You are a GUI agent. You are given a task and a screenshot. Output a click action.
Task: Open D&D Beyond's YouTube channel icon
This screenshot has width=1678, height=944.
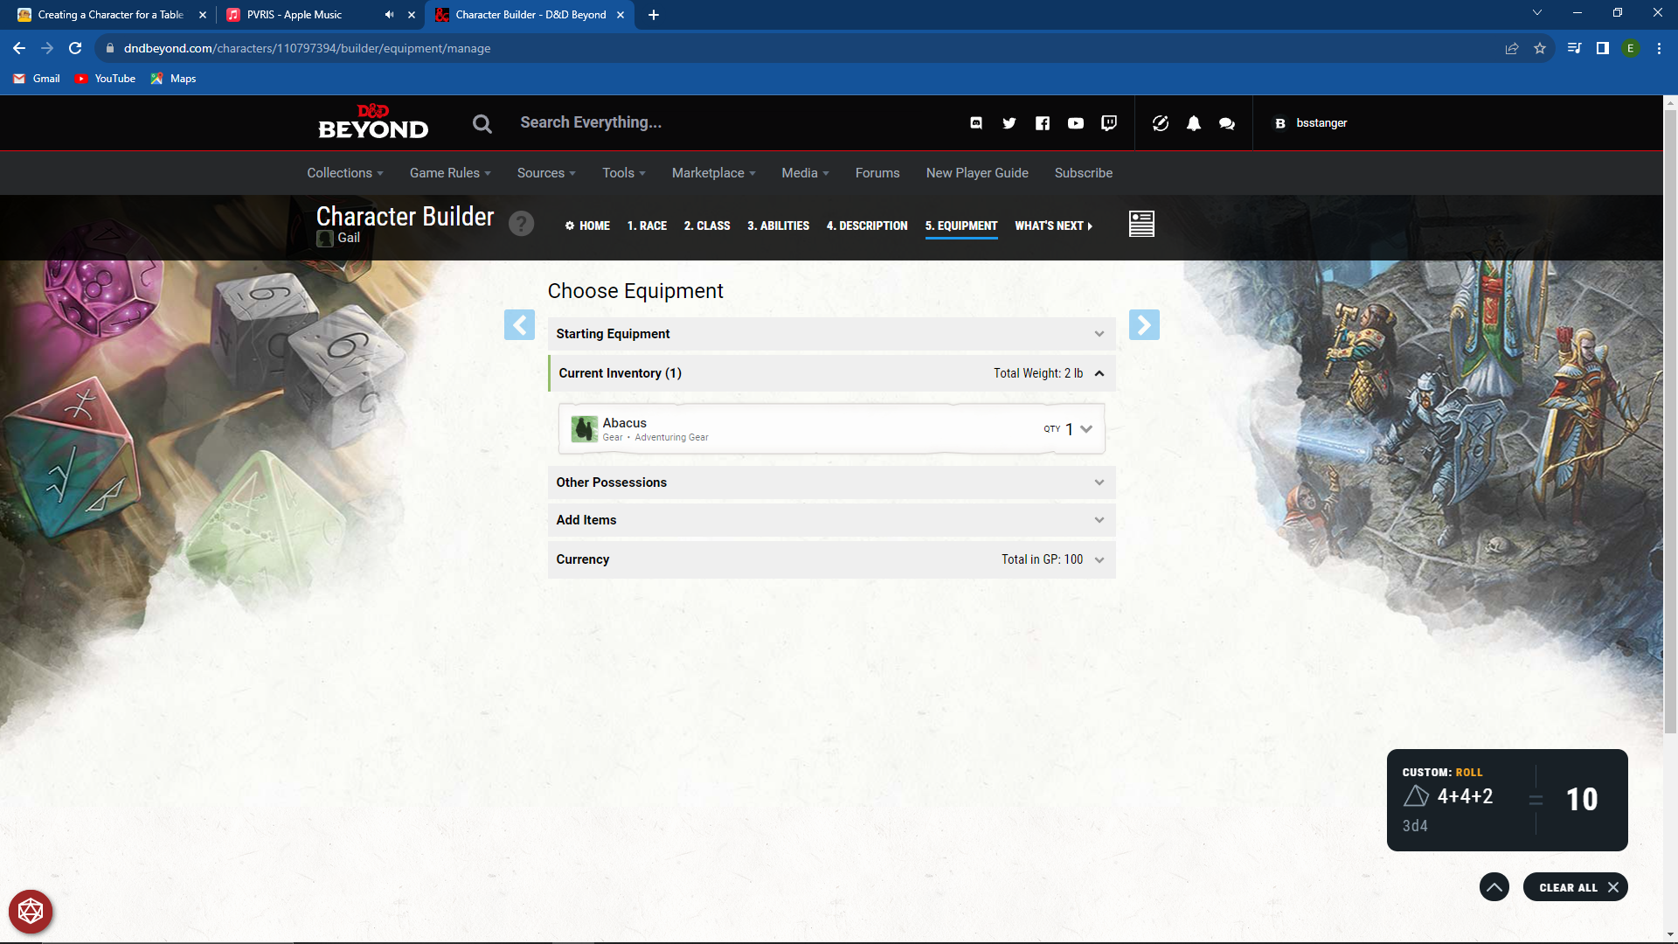tap(1076, 123)
